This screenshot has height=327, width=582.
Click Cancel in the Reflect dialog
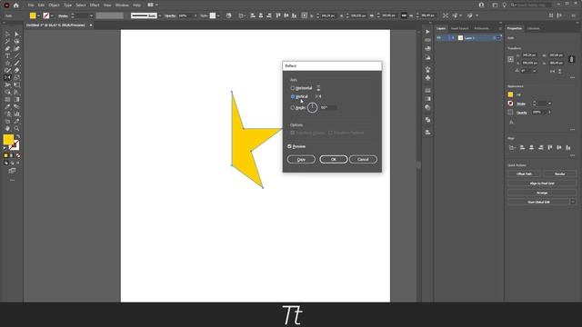(x=363, y=160)
